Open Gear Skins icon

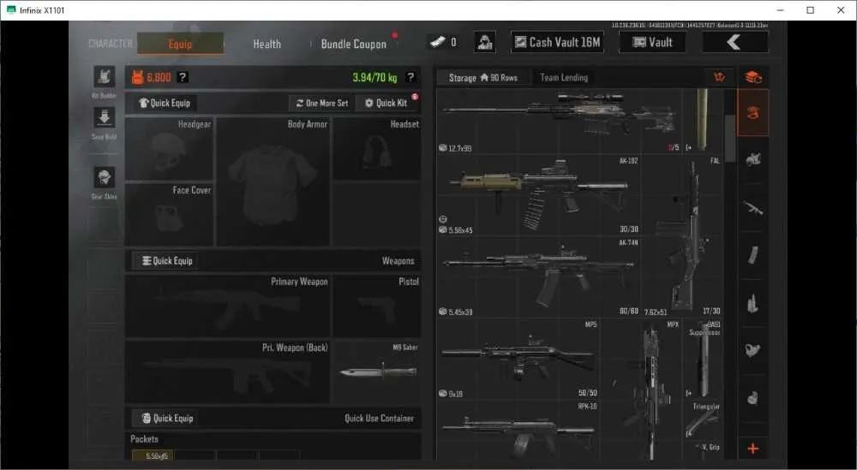[104, 177]
